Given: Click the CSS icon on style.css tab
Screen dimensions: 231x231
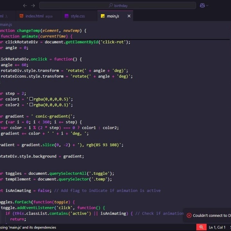Looking at the screenshot, I should tap(67, 16).
